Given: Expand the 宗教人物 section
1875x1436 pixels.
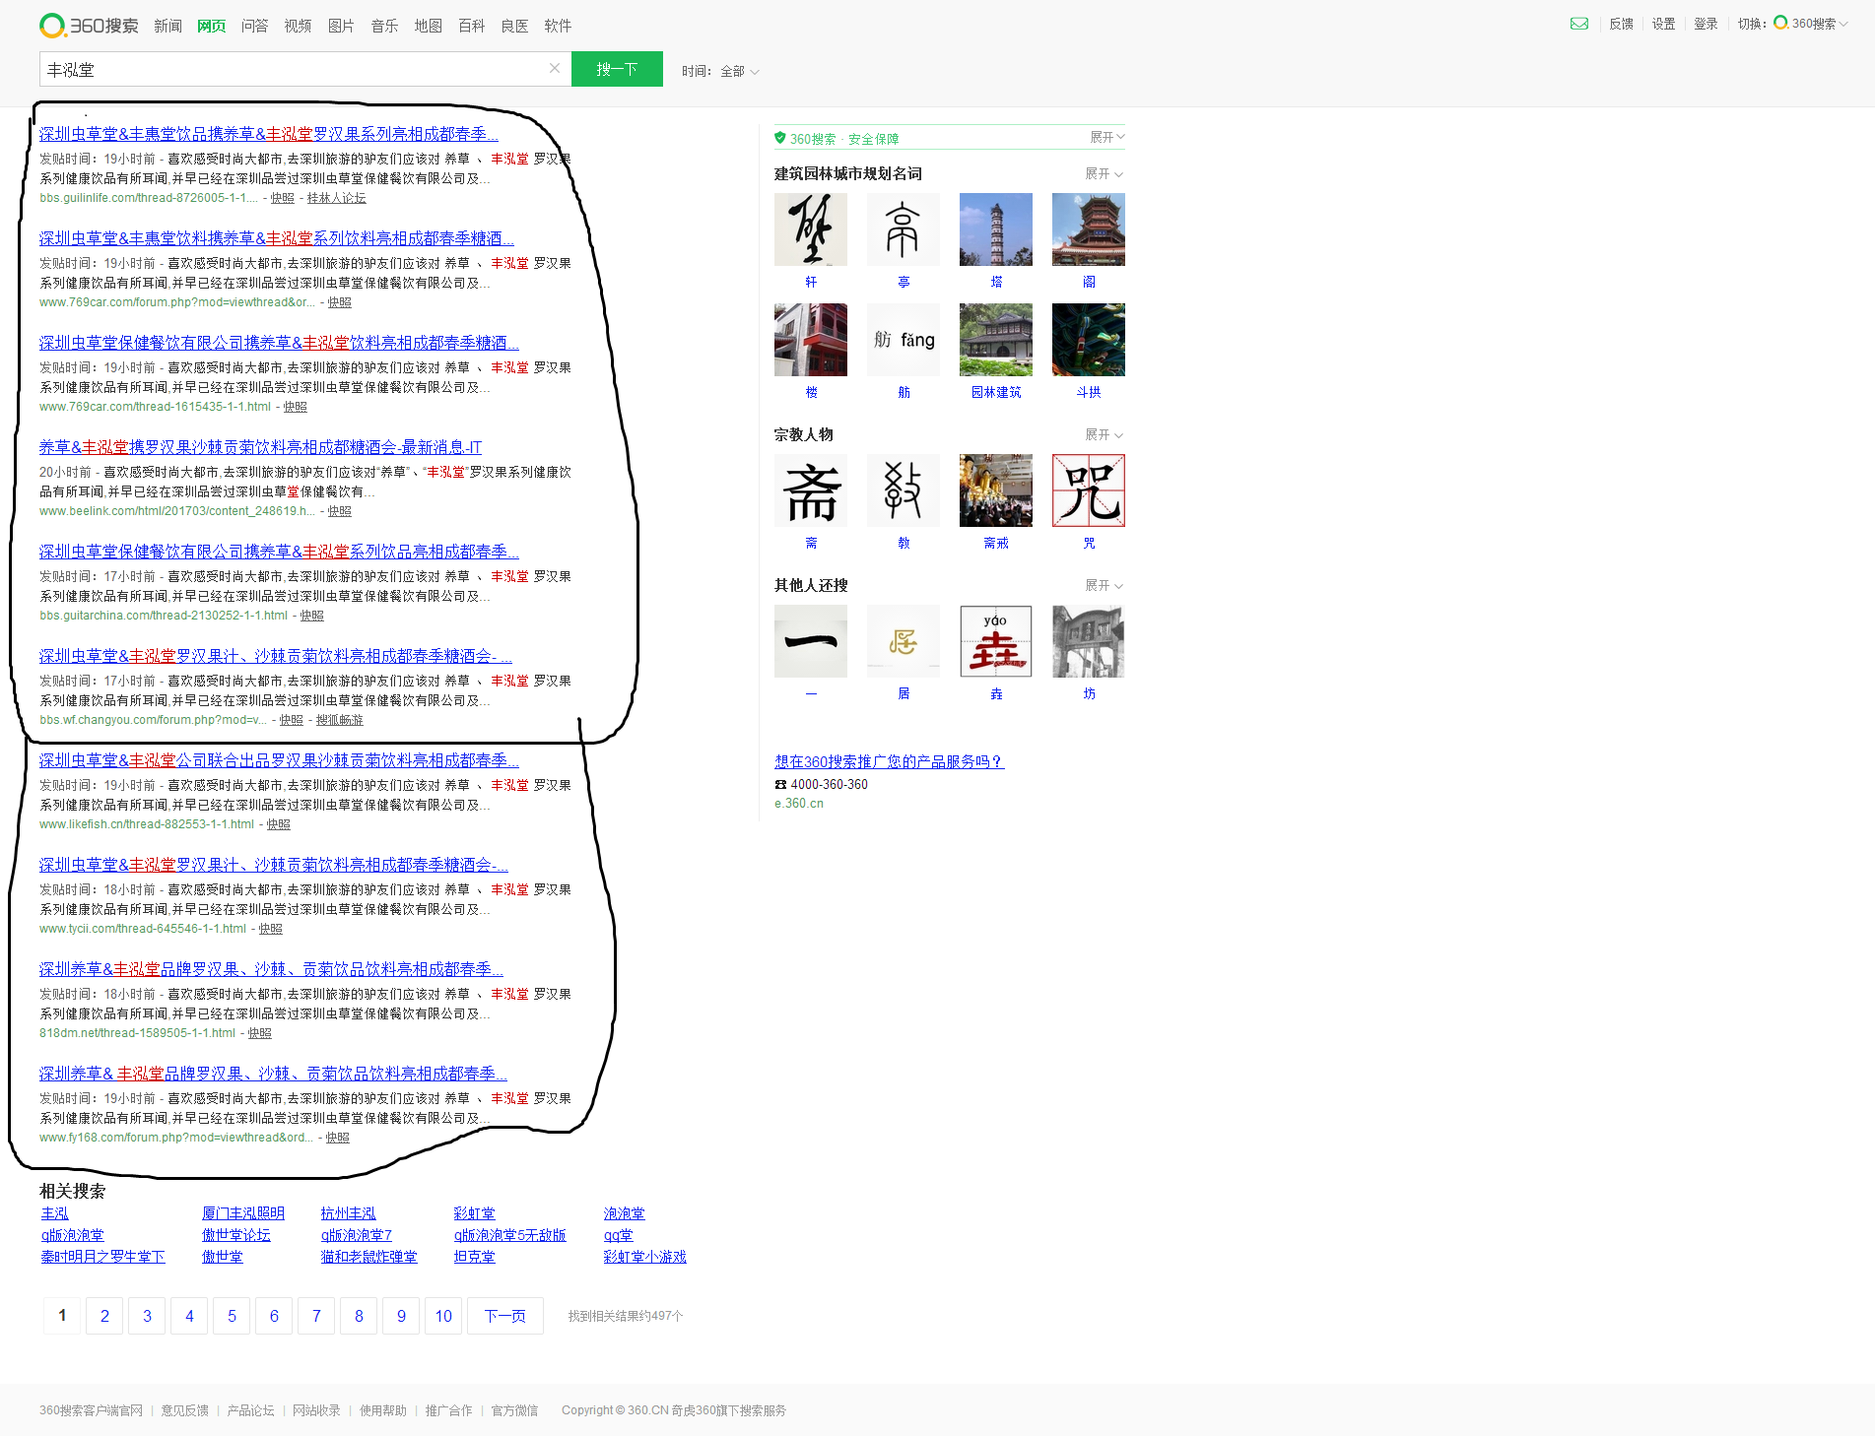Looking at the screenshot, I should point(1104,434).
